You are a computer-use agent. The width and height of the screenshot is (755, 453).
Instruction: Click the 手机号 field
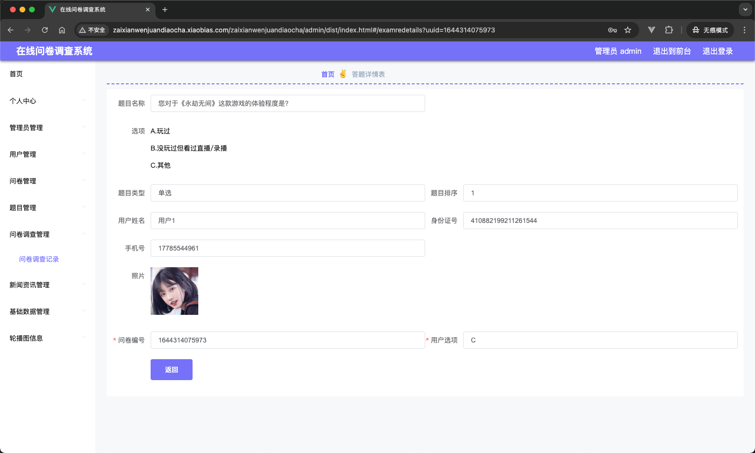tap(288, 248)
